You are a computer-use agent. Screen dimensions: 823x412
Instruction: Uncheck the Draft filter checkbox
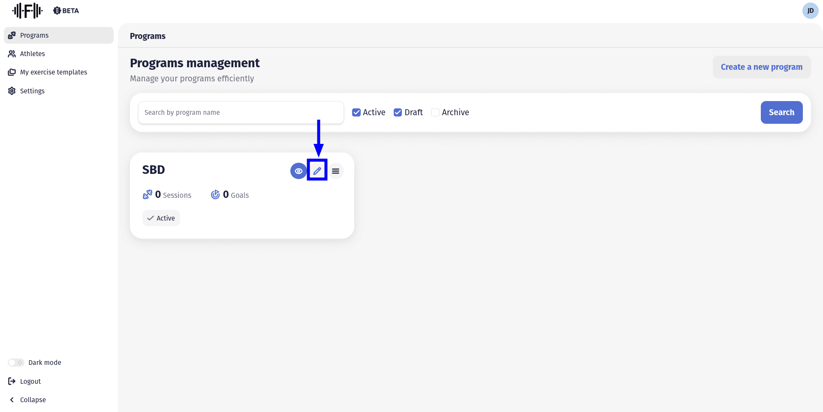coord(398,113)
